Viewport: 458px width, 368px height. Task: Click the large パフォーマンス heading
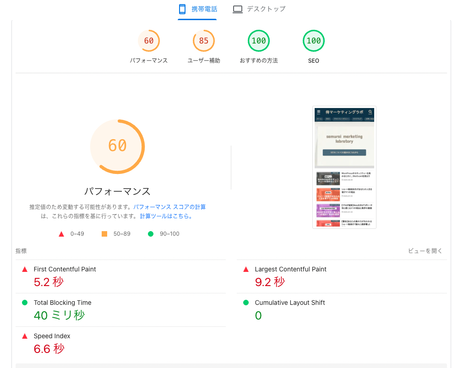(x=117, y=191)
